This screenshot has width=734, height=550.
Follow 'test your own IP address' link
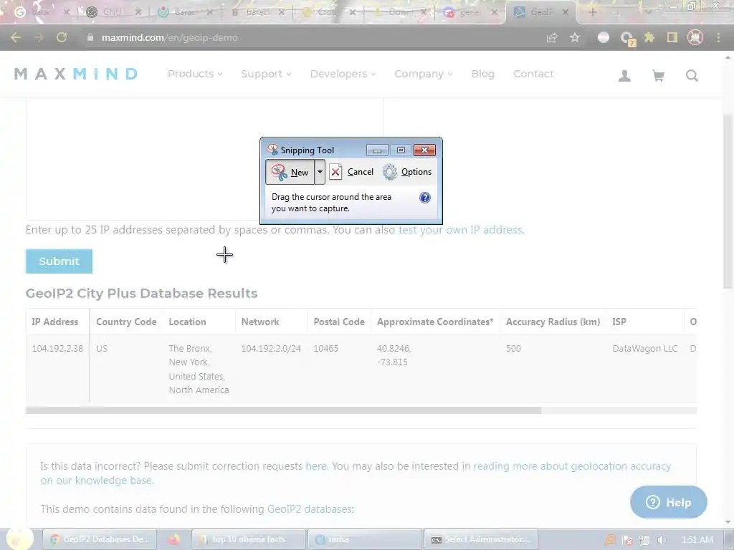(x=461, y=230)
